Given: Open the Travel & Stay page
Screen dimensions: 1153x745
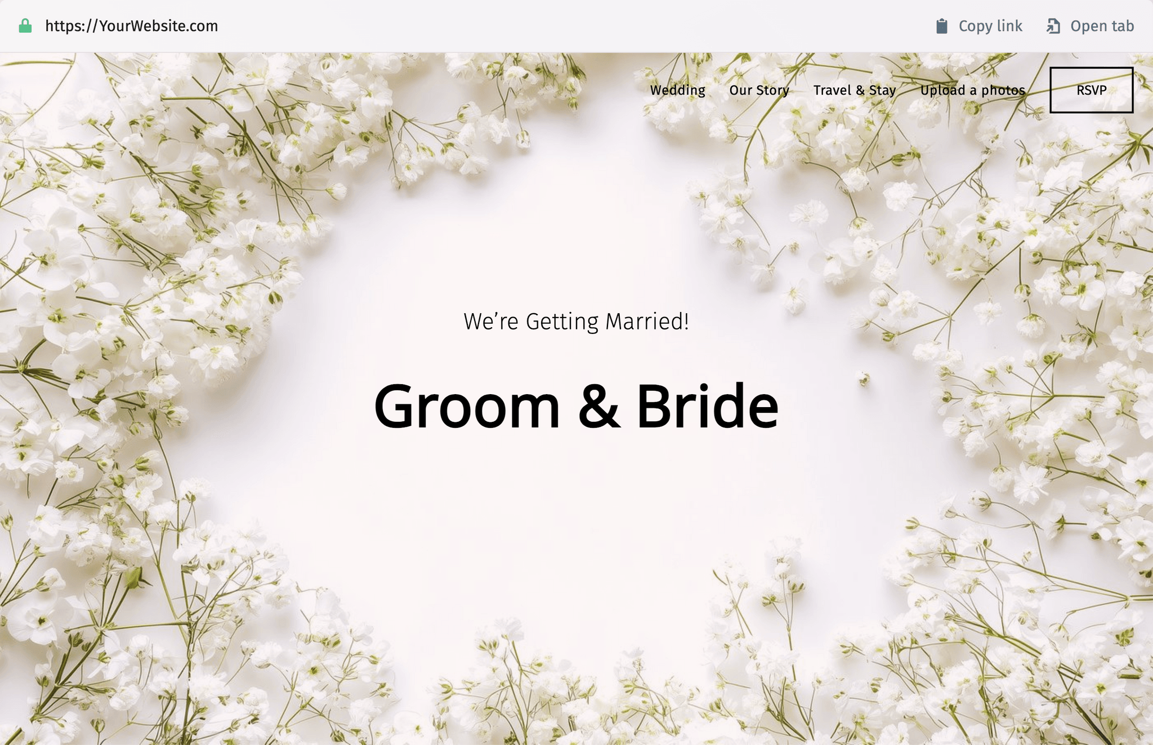Looking at the screenshot, I should (855, 90).
